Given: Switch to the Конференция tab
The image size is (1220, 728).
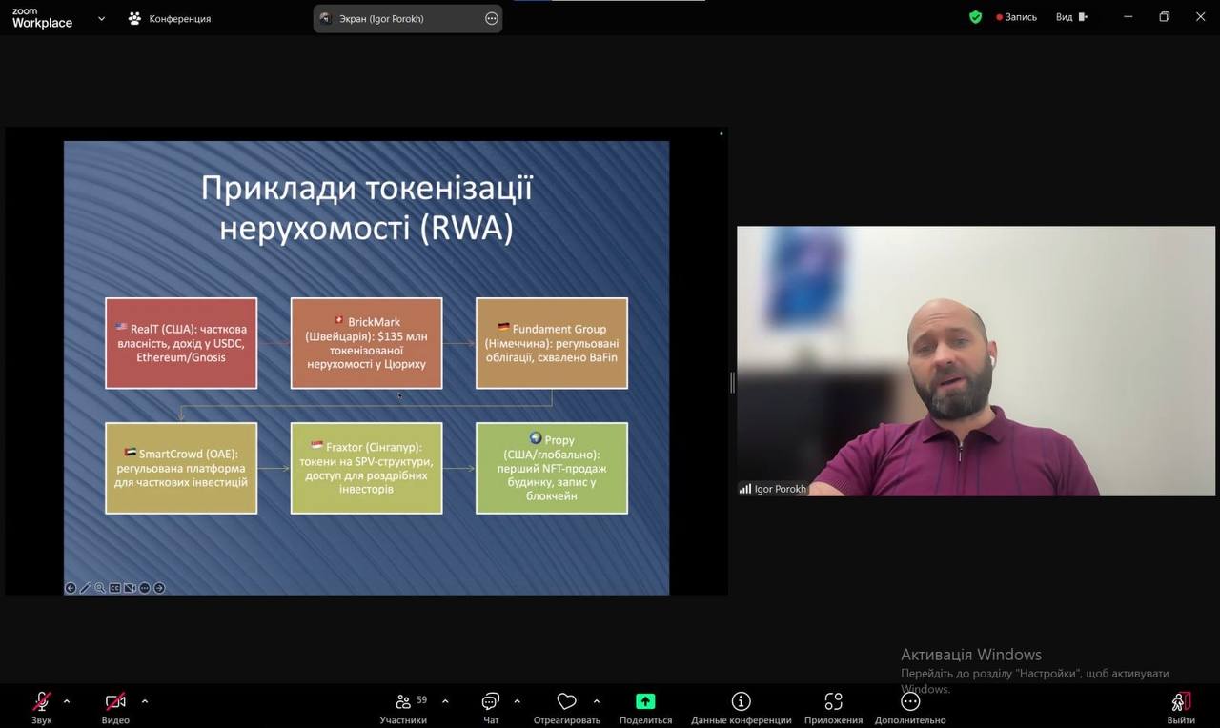Looking at the screenshot, I should click(170, 18).
